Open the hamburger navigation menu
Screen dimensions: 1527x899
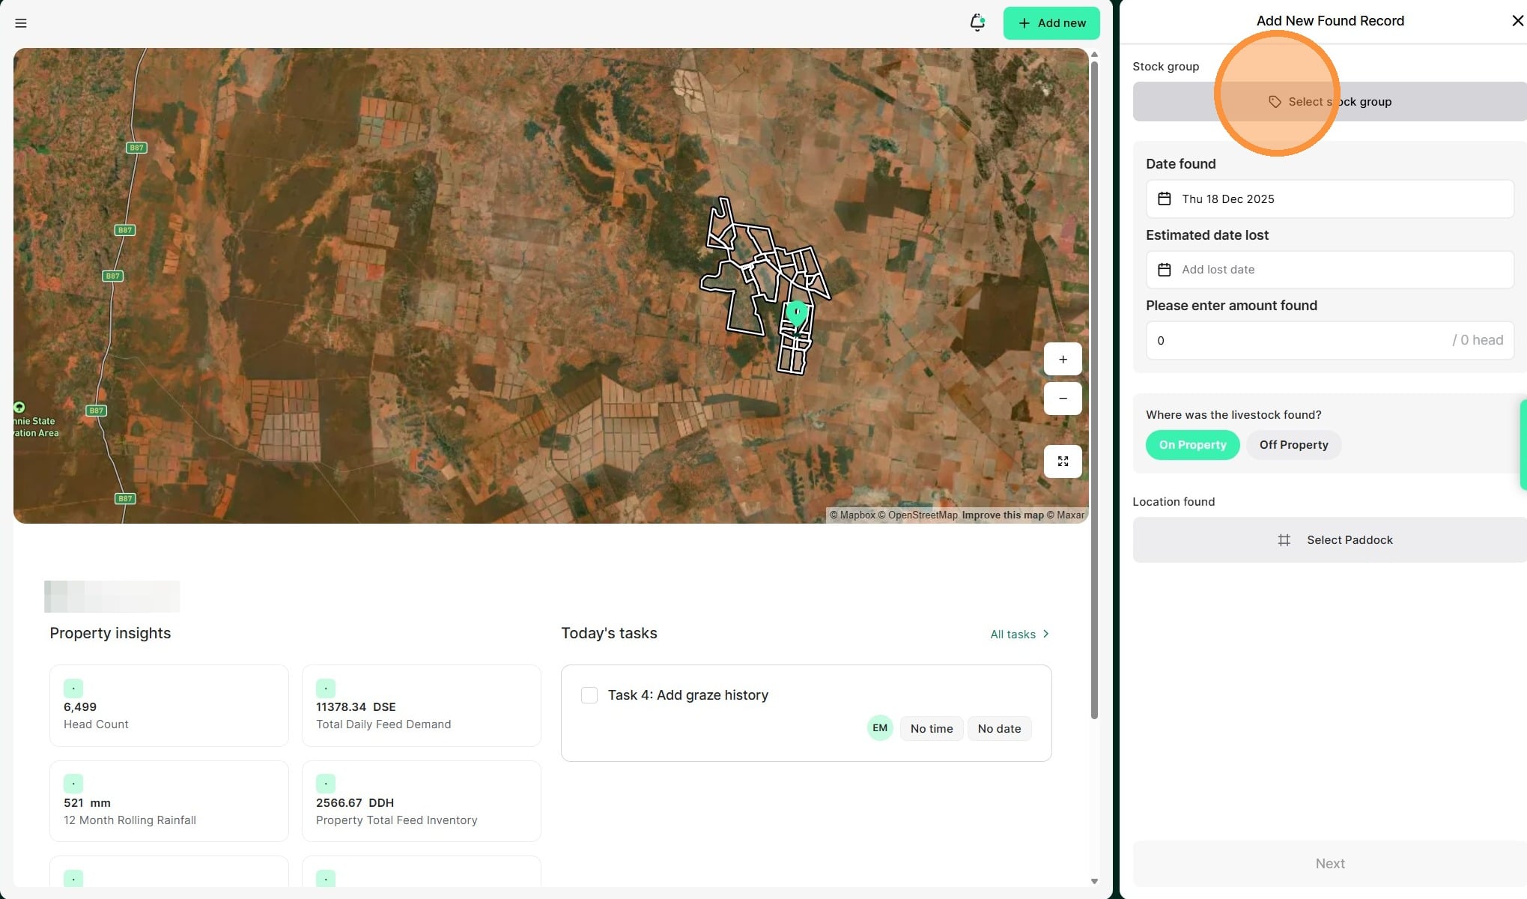pos(21,23)
